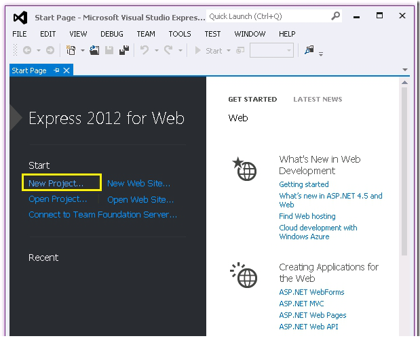Open the VIEW menu
Screen dimensions: 420x349
tap(78, 34)
